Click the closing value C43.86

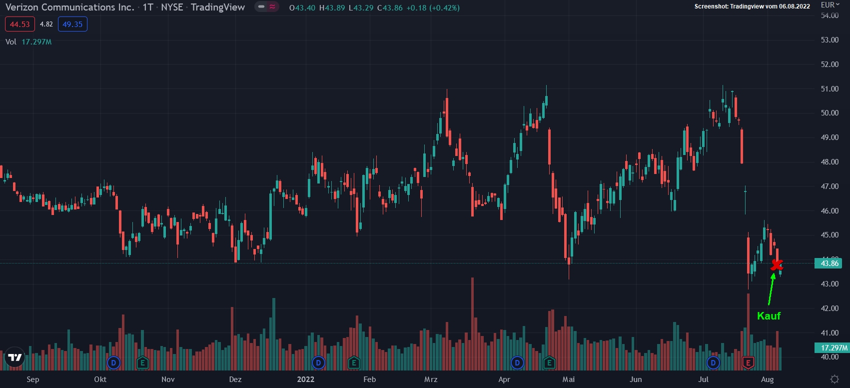coord(390,8)
